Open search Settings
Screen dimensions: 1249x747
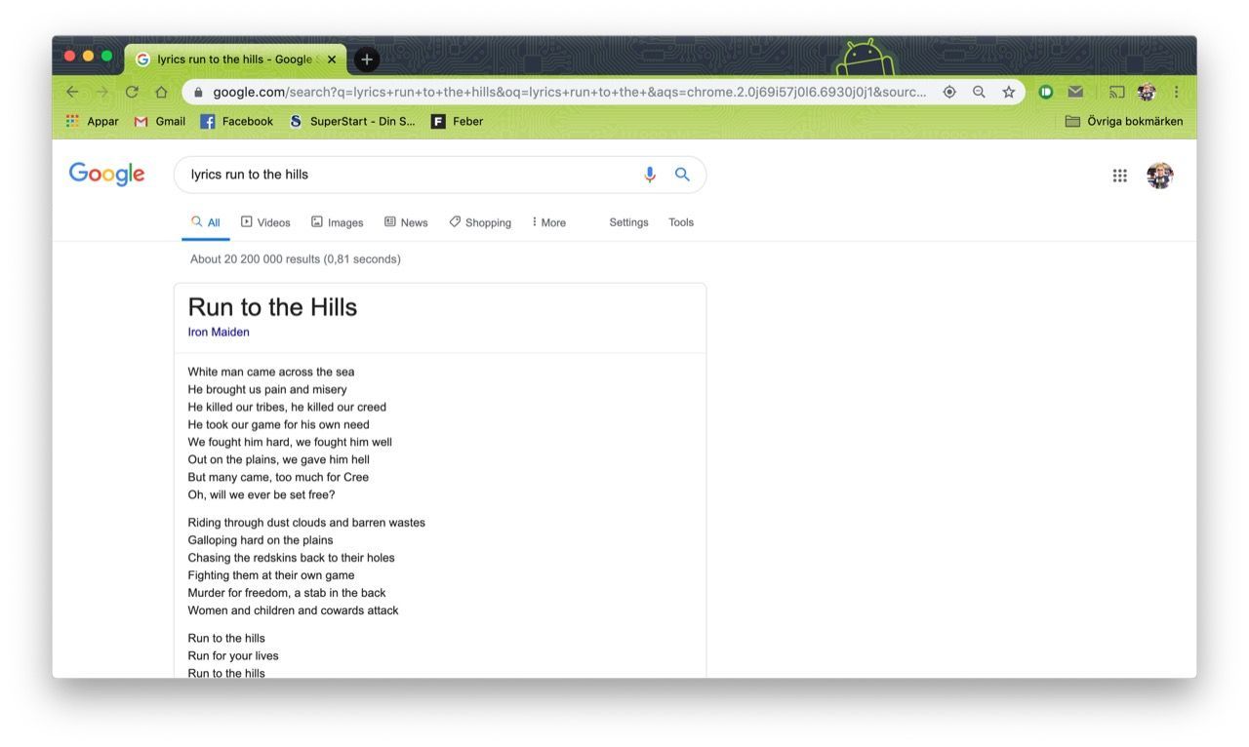coord(628,222)
